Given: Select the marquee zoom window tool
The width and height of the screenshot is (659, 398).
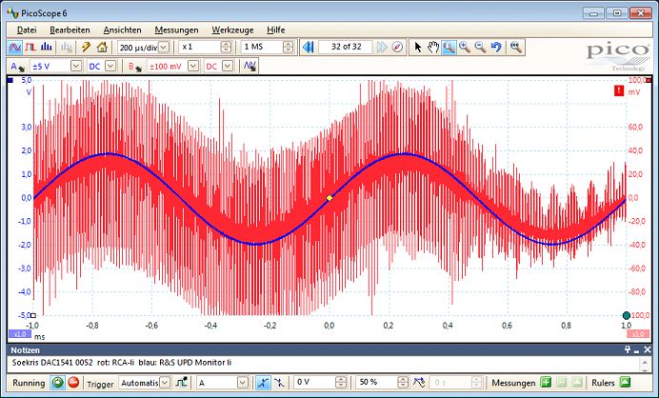Looking at the screenshot, I should point(449,47).
